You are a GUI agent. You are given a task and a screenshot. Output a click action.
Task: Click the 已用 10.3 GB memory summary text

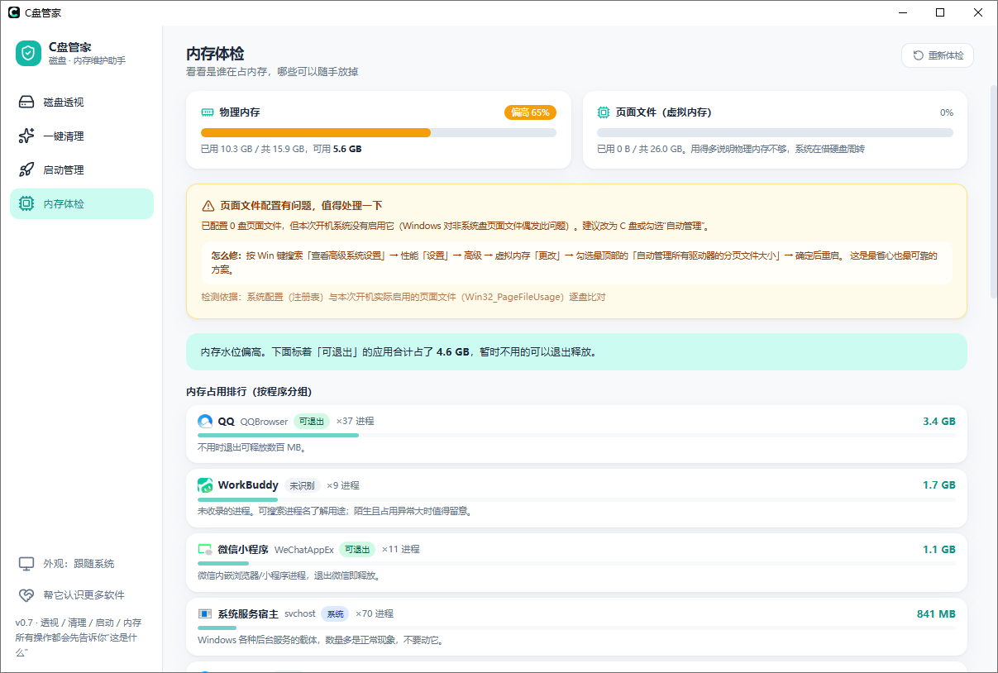coord(281,150)
